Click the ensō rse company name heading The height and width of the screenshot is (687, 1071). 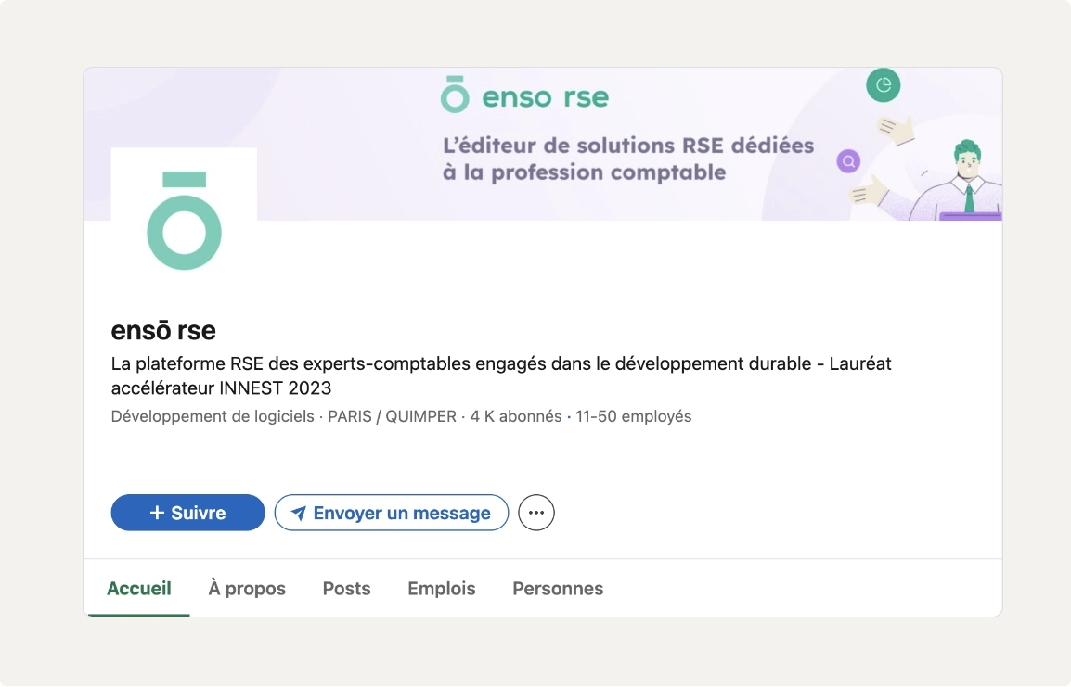point(163,331)
